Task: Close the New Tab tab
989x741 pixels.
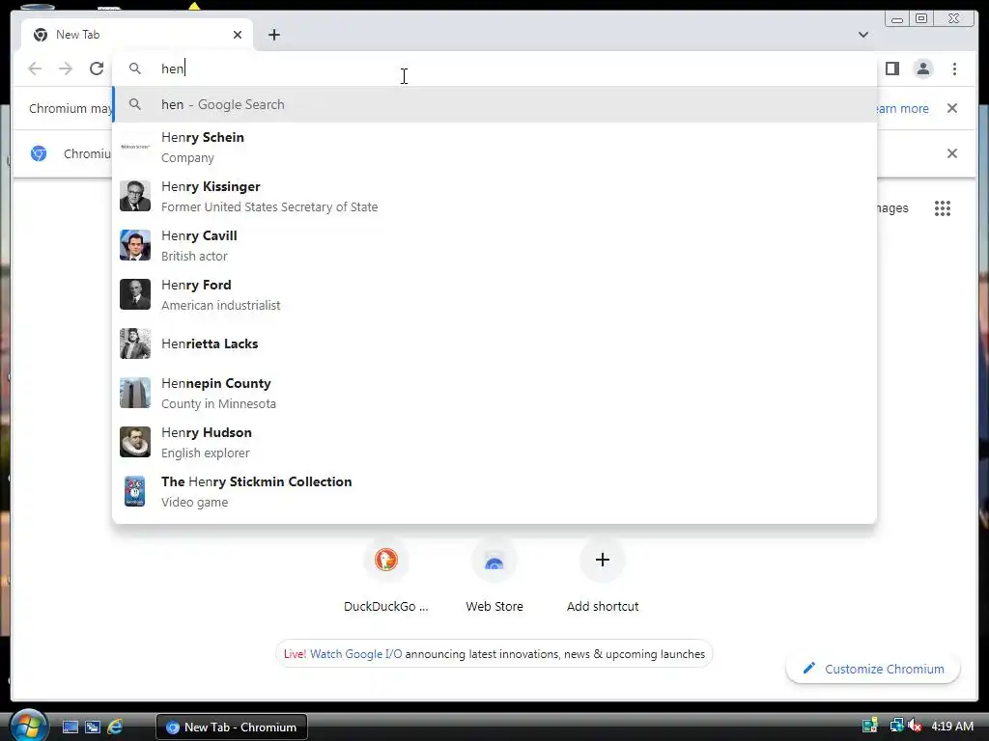Action: click(x=238, y=35)
